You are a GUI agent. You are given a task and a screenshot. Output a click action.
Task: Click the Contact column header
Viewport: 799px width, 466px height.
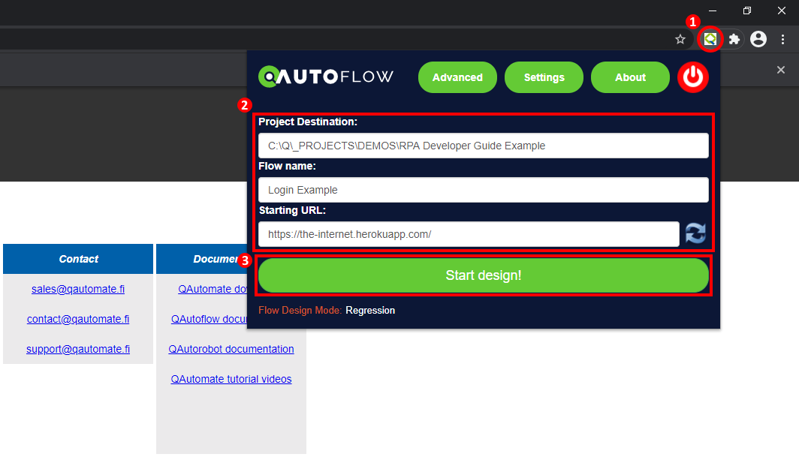coord(78,259)
